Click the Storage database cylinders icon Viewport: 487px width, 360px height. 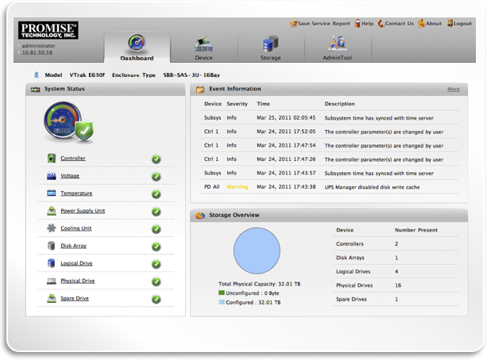(271, 43)
